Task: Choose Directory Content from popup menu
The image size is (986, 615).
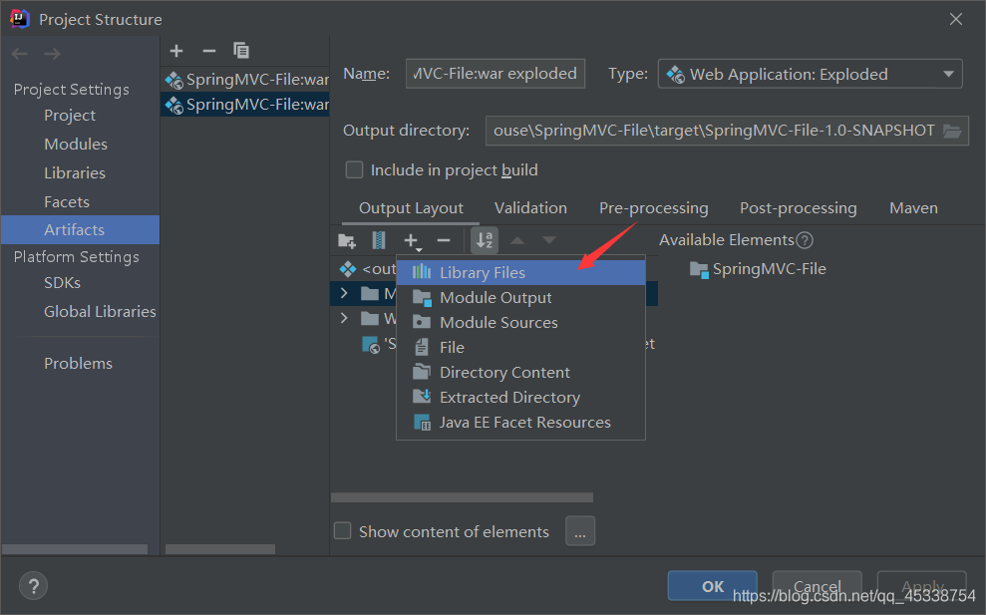Action: [520, 372]
